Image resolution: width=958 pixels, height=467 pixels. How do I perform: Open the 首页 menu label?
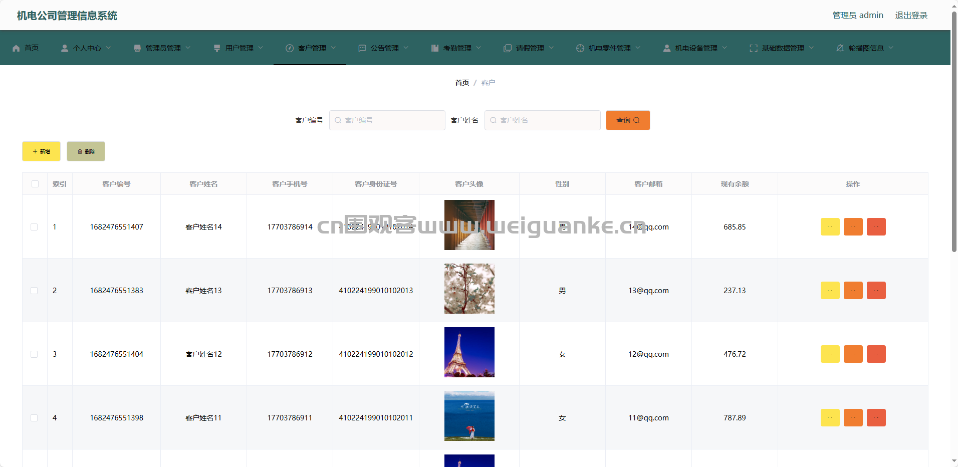point(32,48)
